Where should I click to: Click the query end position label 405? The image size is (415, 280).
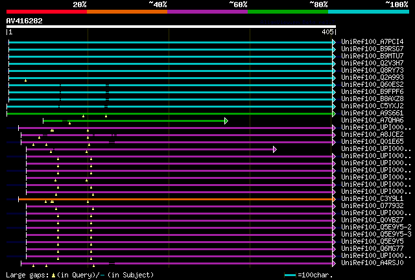coord(327,32)
